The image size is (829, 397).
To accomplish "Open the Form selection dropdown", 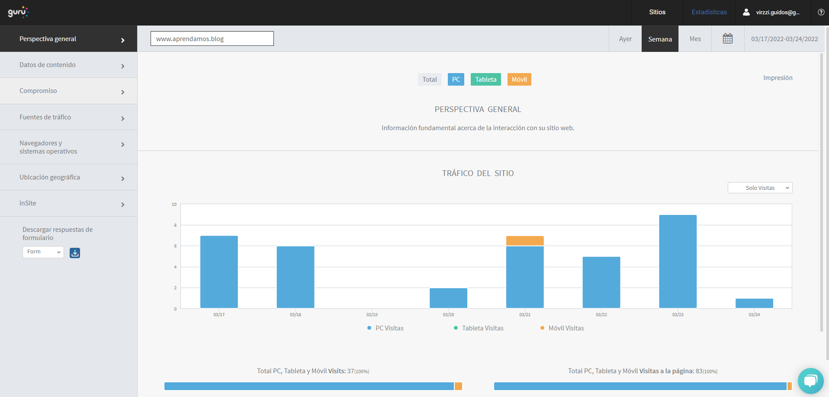I will tap(43, 252).
